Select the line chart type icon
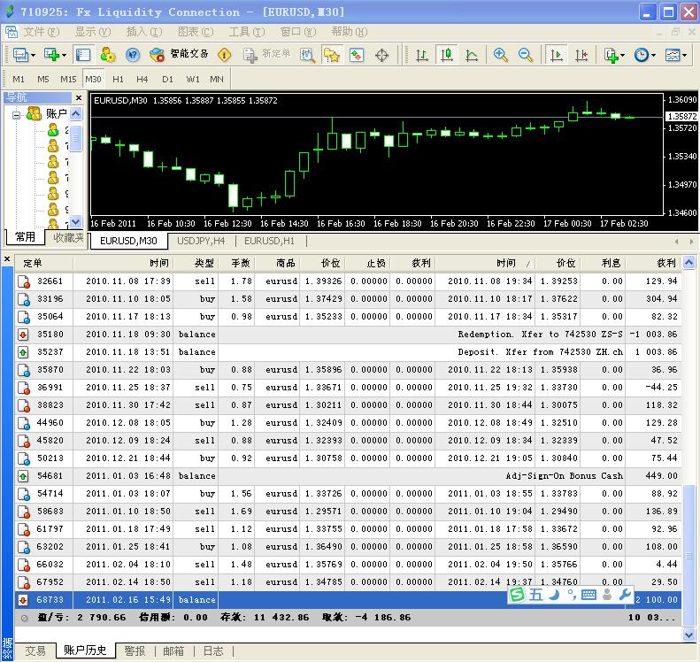700x662 pixels. (472, 55)
